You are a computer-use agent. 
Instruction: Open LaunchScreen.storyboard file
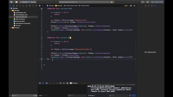point(23,23)
